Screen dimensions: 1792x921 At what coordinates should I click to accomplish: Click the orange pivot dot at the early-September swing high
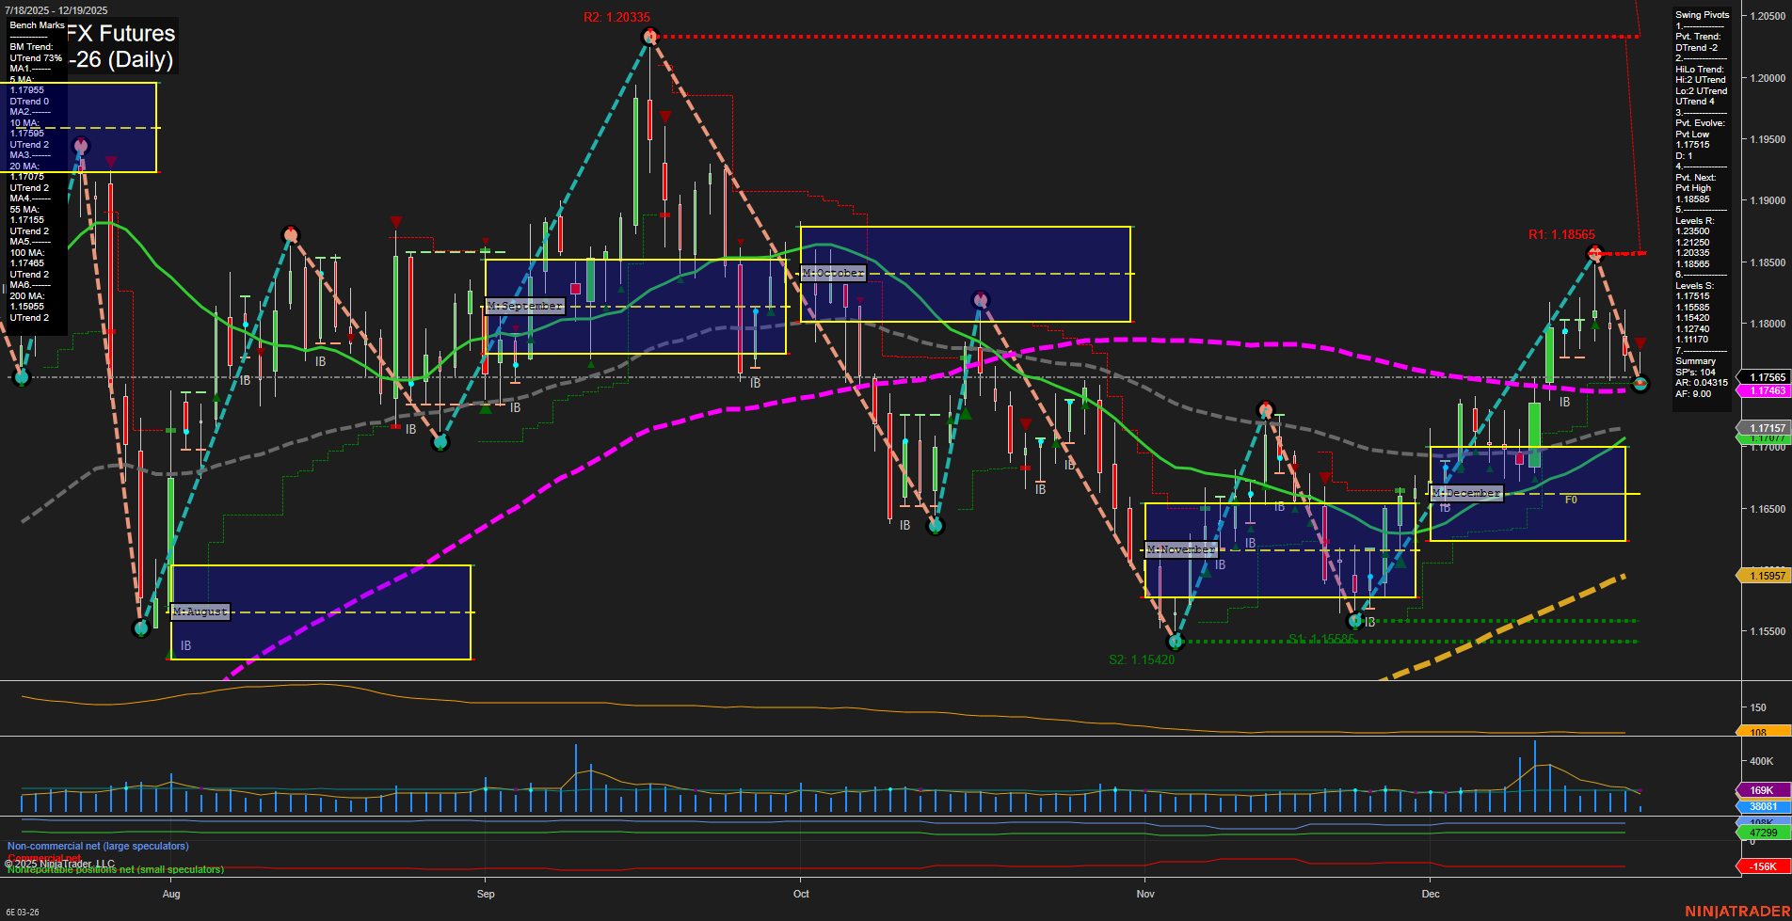(x=290, y=231)
